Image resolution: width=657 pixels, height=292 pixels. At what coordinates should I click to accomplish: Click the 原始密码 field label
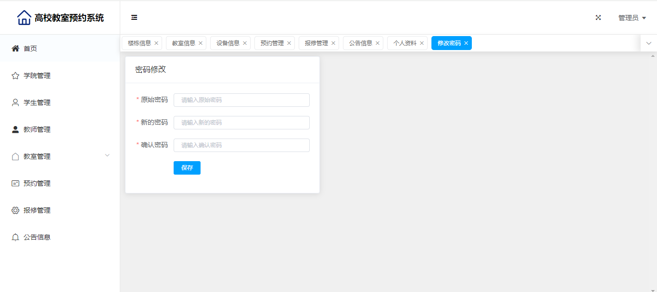(x=154, y=100)
